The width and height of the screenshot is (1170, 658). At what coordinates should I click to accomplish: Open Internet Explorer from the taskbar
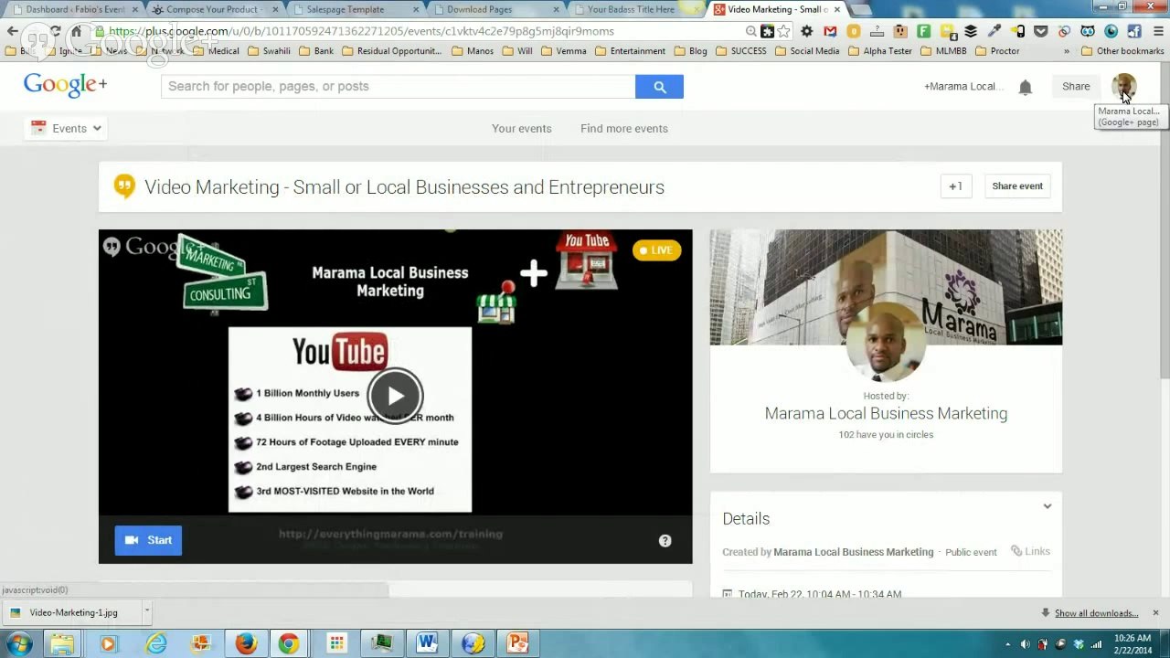156,643
